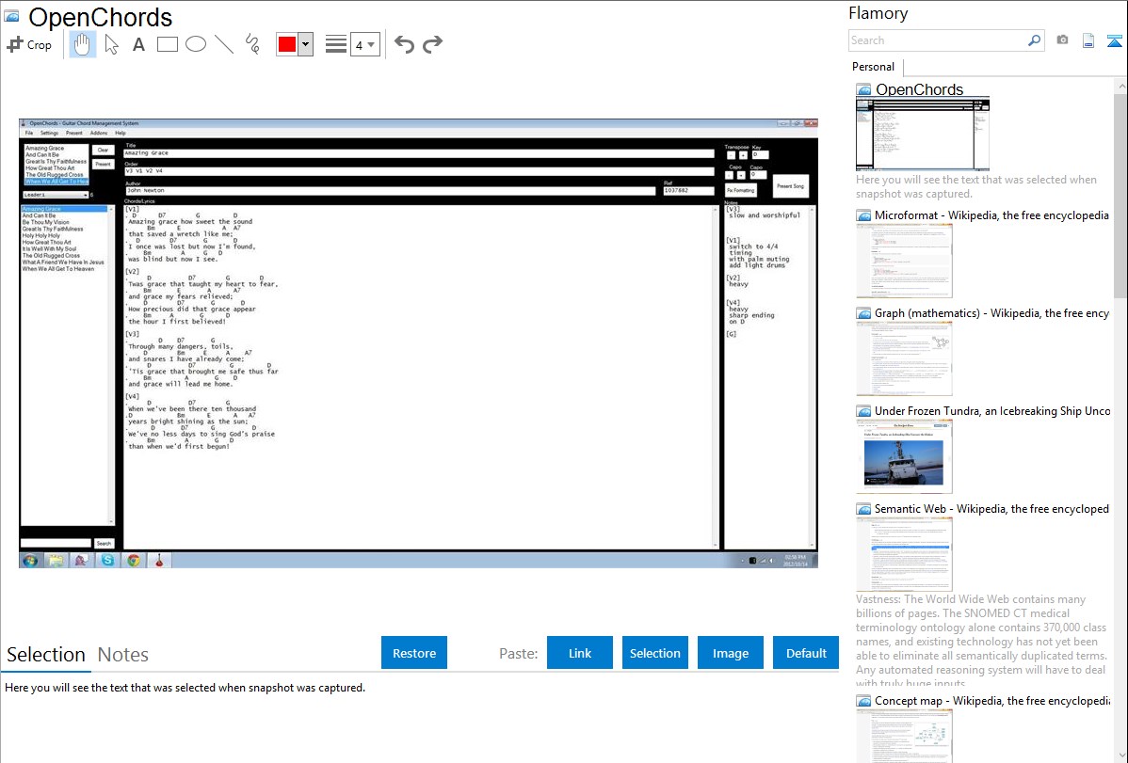Open the line width dropdown showing 4
The width and height of the screenshot is (1128, 763).
[365, 44]
